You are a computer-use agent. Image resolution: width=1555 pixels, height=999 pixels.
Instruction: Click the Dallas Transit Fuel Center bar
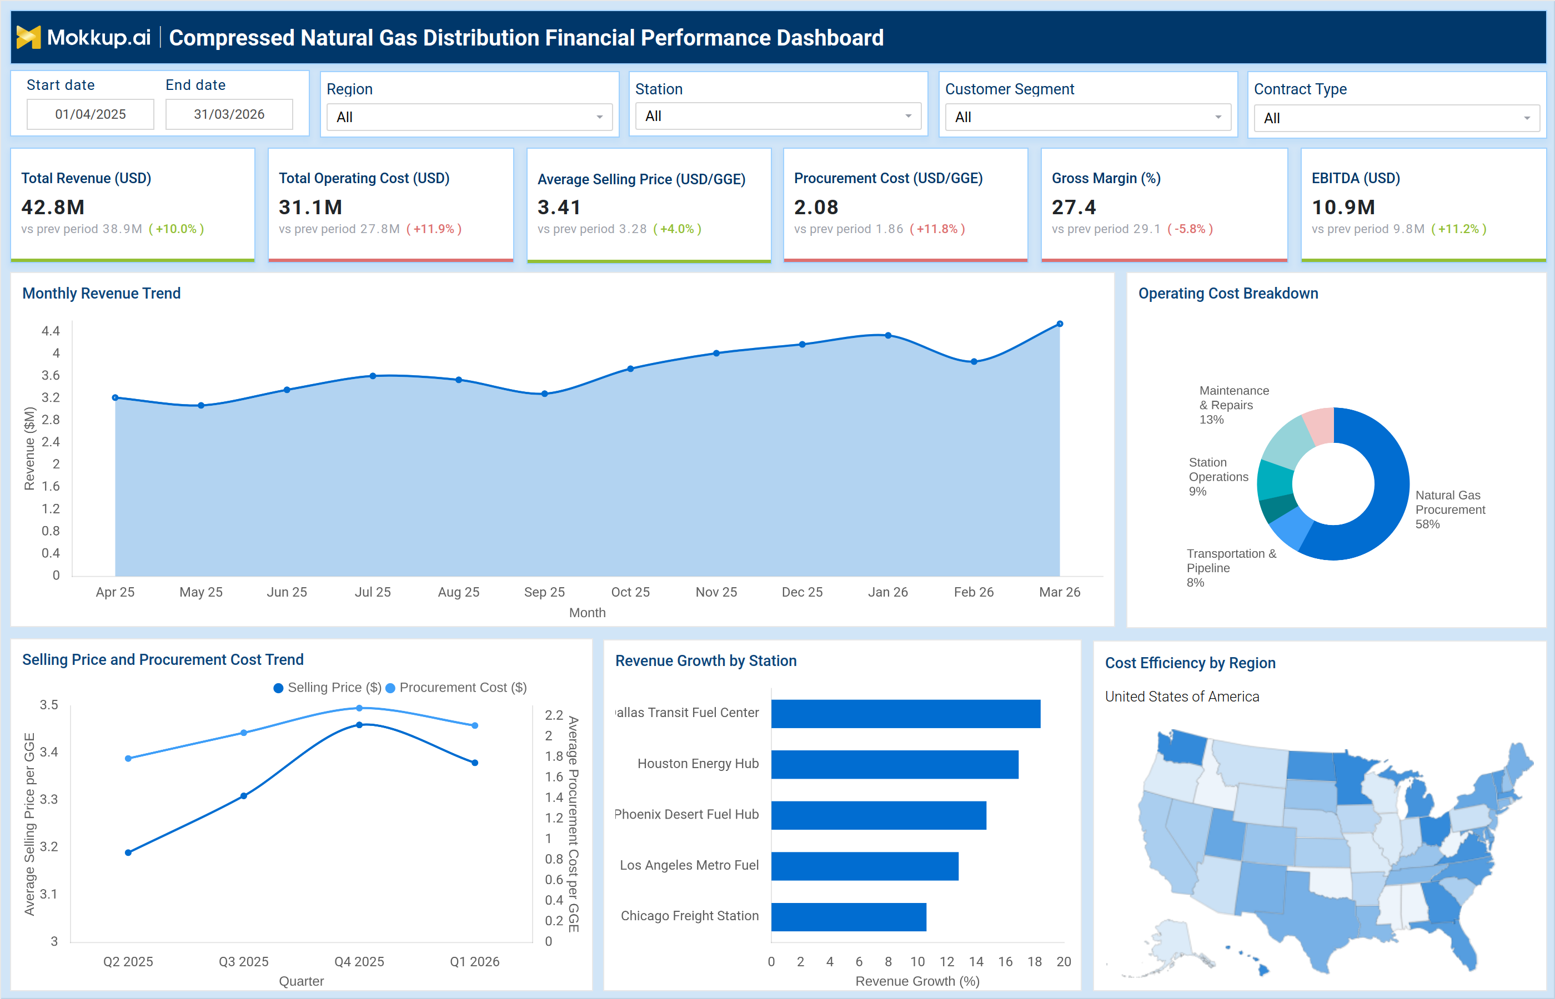[906, 714]
